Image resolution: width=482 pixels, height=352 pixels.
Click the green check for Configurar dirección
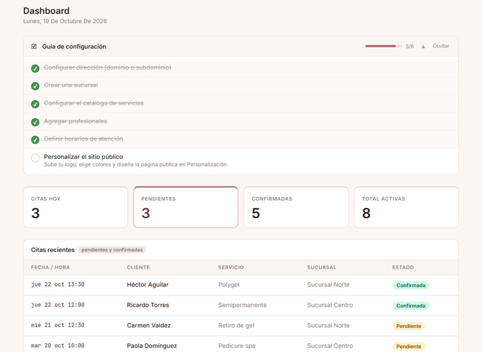click(x=35, y=68)
